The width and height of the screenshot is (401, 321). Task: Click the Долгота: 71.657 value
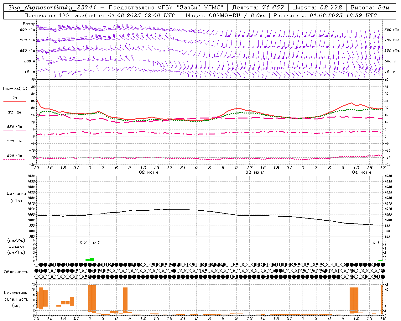[x=258, y=8]
